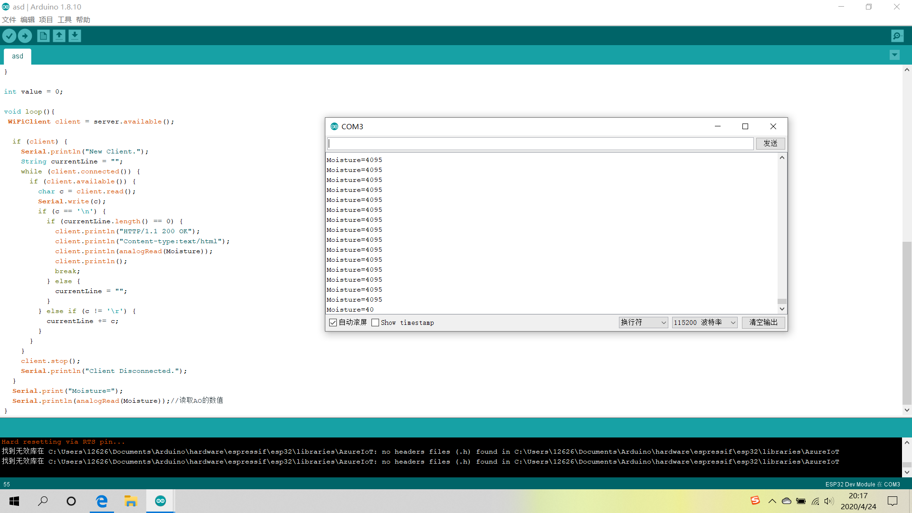Click the console scroll up arrow
Viewport: 912px width, 513px height.
(907, 442)
